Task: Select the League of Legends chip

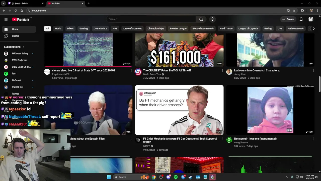Action: point(248,29)
